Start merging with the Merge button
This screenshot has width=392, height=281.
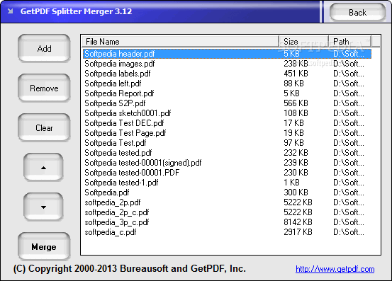[x=44, y=247]
